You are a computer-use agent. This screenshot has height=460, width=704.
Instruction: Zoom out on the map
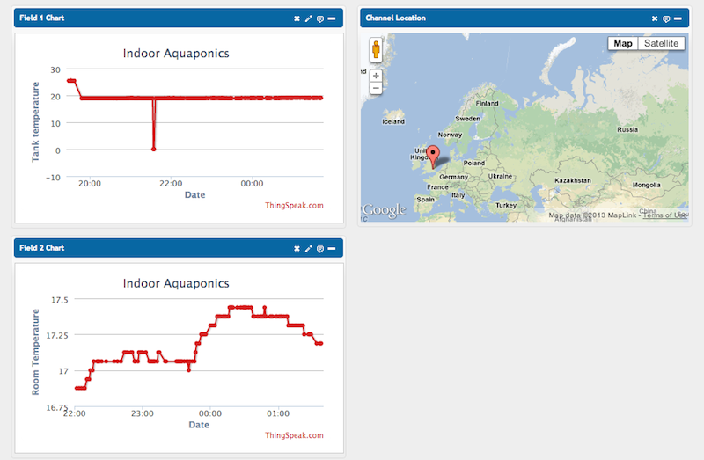376,88
